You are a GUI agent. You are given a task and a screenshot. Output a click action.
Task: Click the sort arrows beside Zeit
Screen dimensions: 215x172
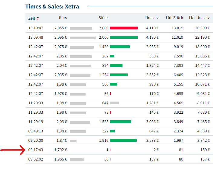click(38, 18)
